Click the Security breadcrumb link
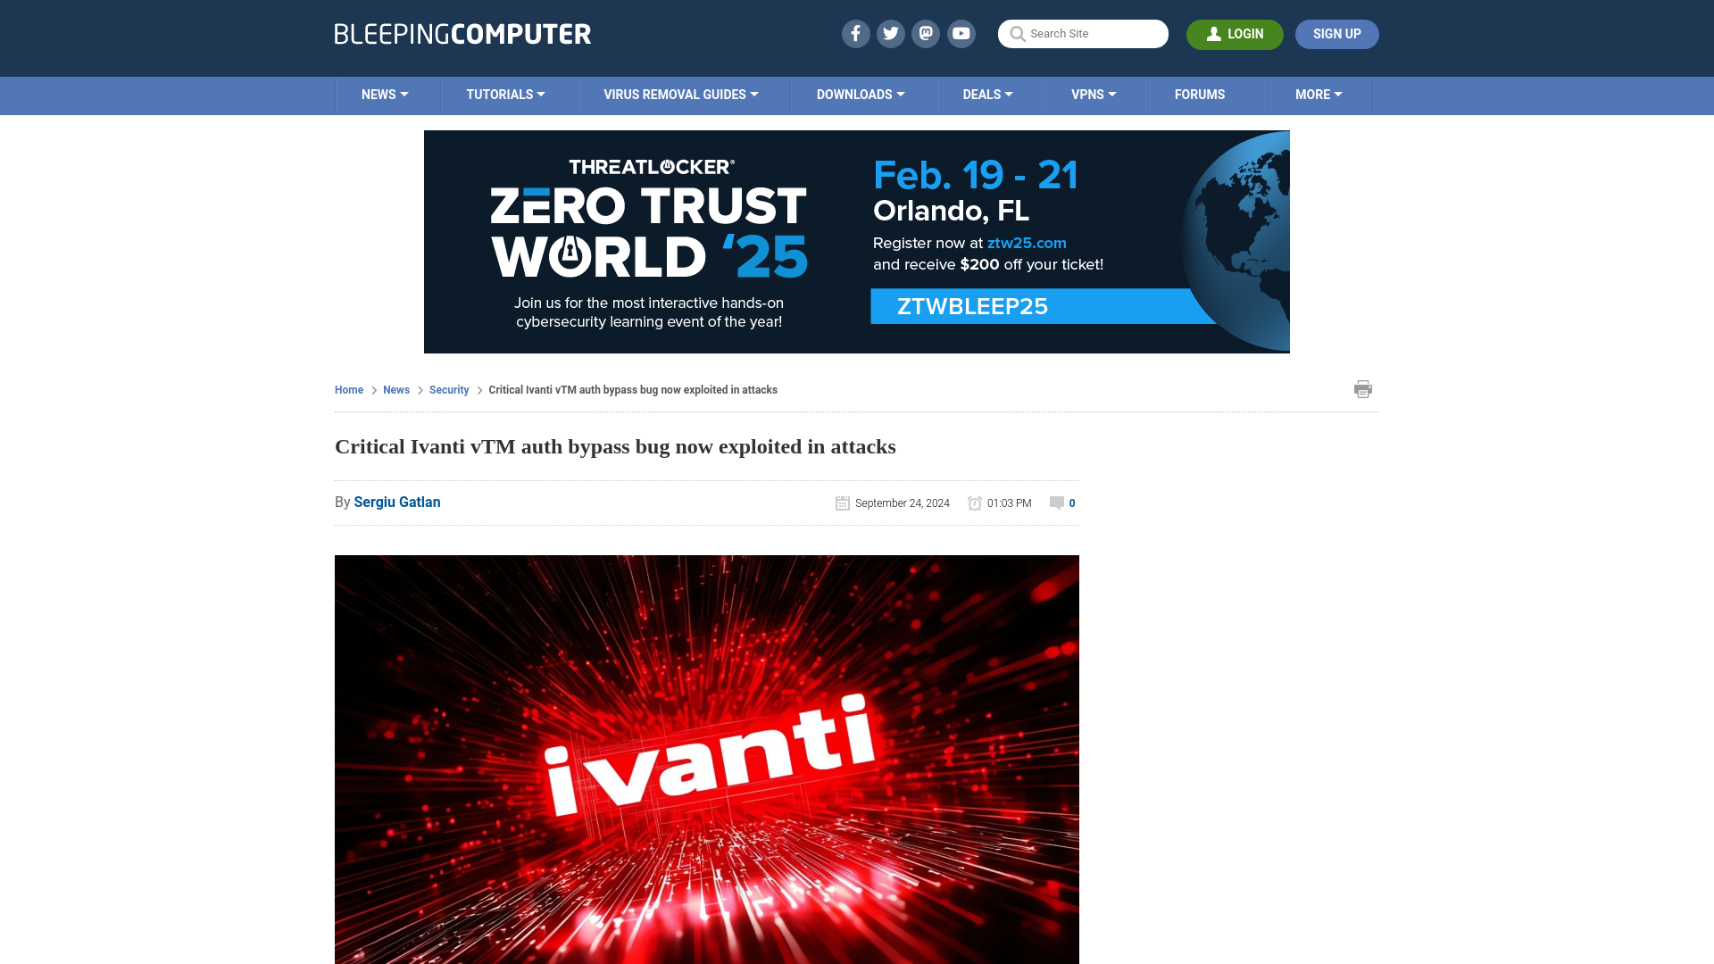 (448, 389)
